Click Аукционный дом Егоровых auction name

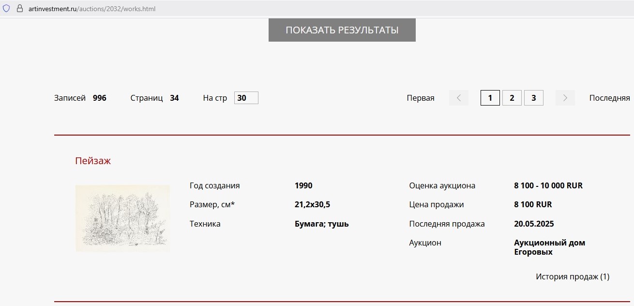(x=549, y=247)
